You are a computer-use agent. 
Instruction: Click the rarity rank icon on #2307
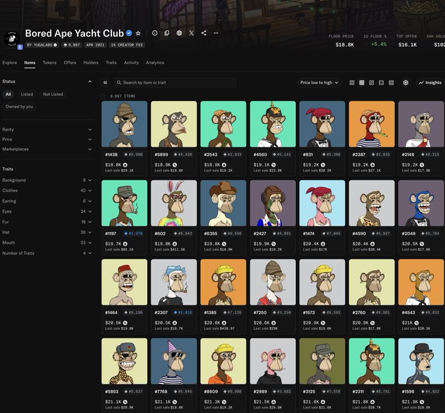coord(175,313)
